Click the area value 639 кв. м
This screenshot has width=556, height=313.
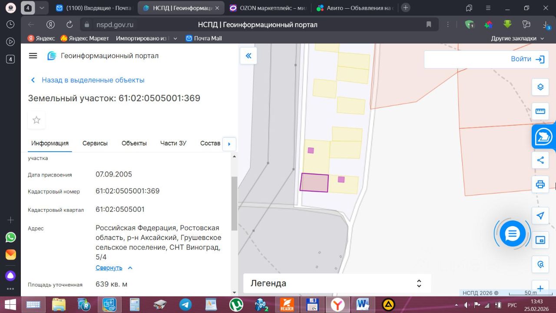click(x=112, y=284)
